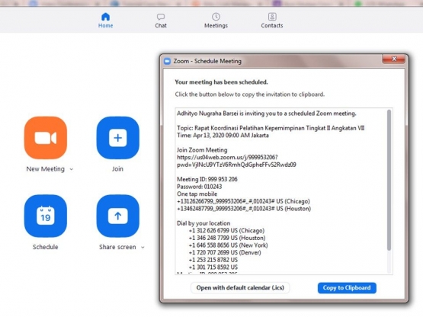The width and height of the screenshot is (423, 317).
Task: Click the '+1 253 215 8782 US' number
Action: pyautogui.click(x=213, y=260)
